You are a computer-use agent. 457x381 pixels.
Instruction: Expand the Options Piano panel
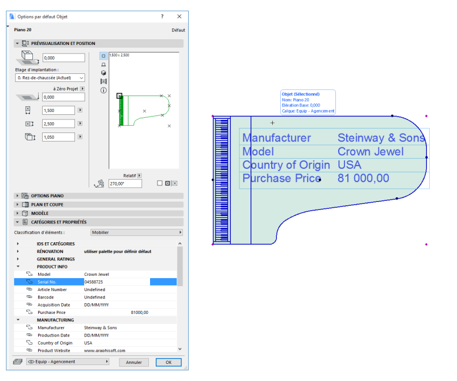[x=17, y=196]
